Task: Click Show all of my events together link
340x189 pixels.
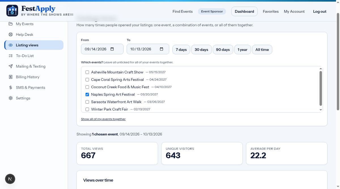Action: coord(103,119)
